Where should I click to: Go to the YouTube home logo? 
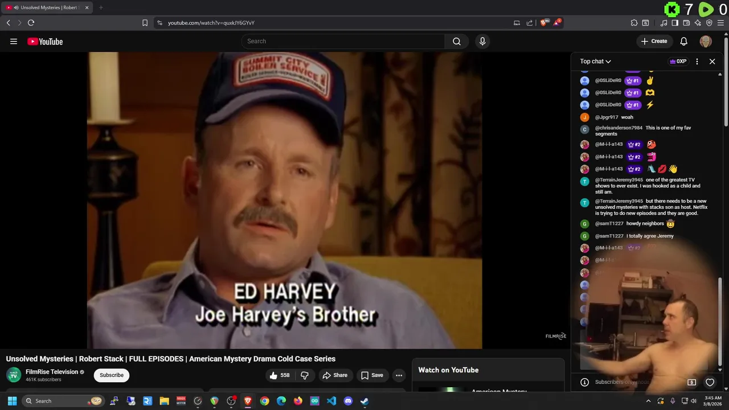point(45,41)
